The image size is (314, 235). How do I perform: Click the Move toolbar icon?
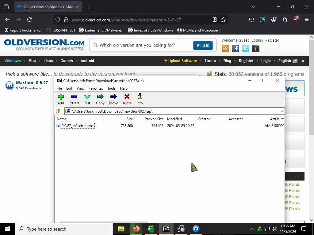(113, 99)
